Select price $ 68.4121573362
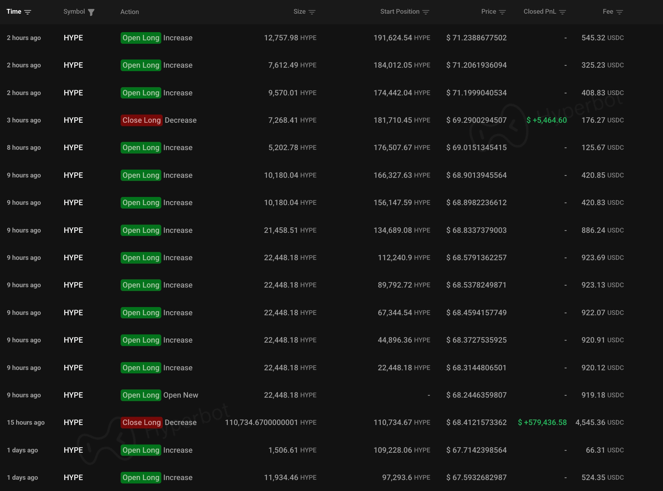 tap(476, 422)
